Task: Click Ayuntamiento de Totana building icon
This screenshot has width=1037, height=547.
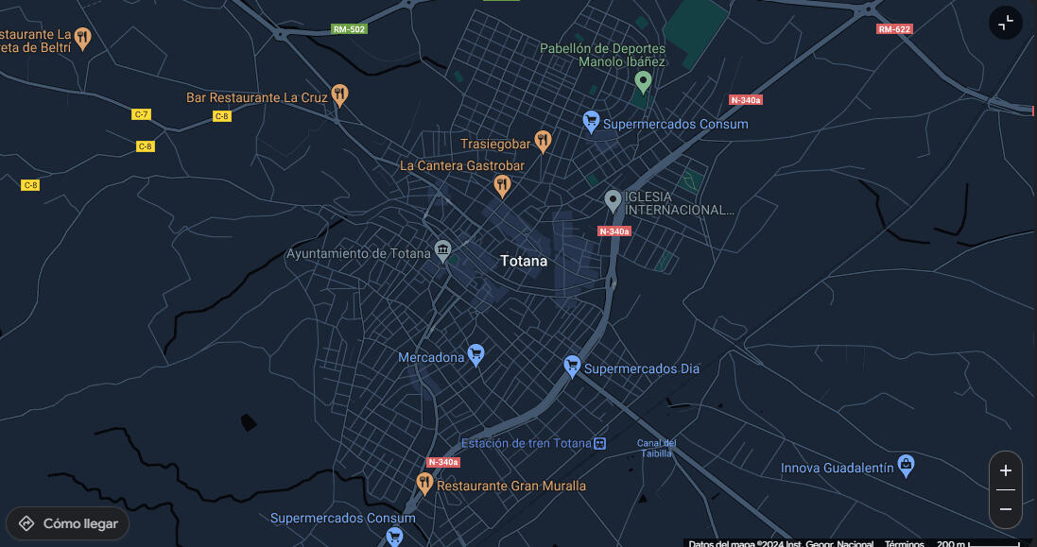Action: click(x=442, y=250)
